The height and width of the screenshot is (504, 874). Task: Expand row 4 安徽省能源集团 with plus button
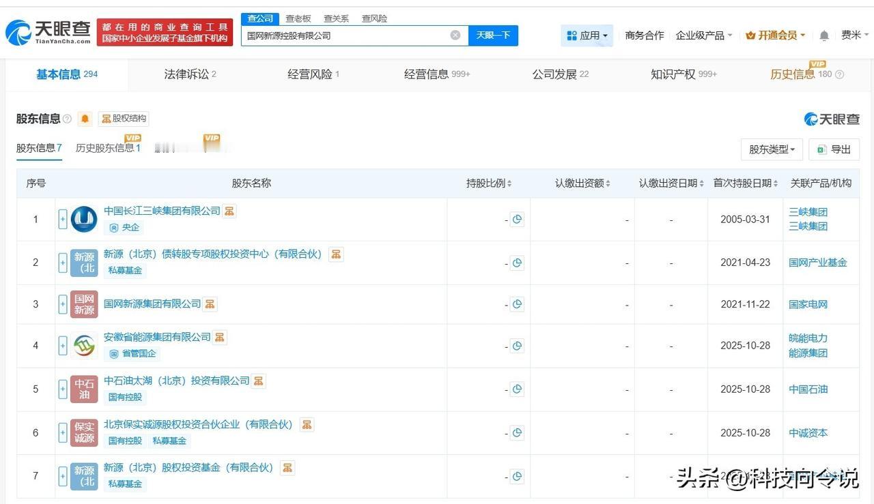63,346
